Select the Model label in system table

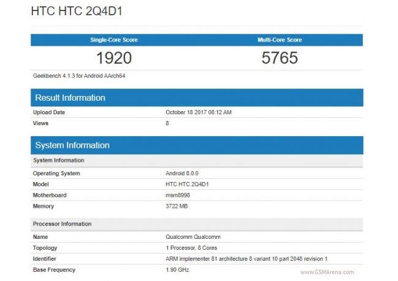coord(41,184)
